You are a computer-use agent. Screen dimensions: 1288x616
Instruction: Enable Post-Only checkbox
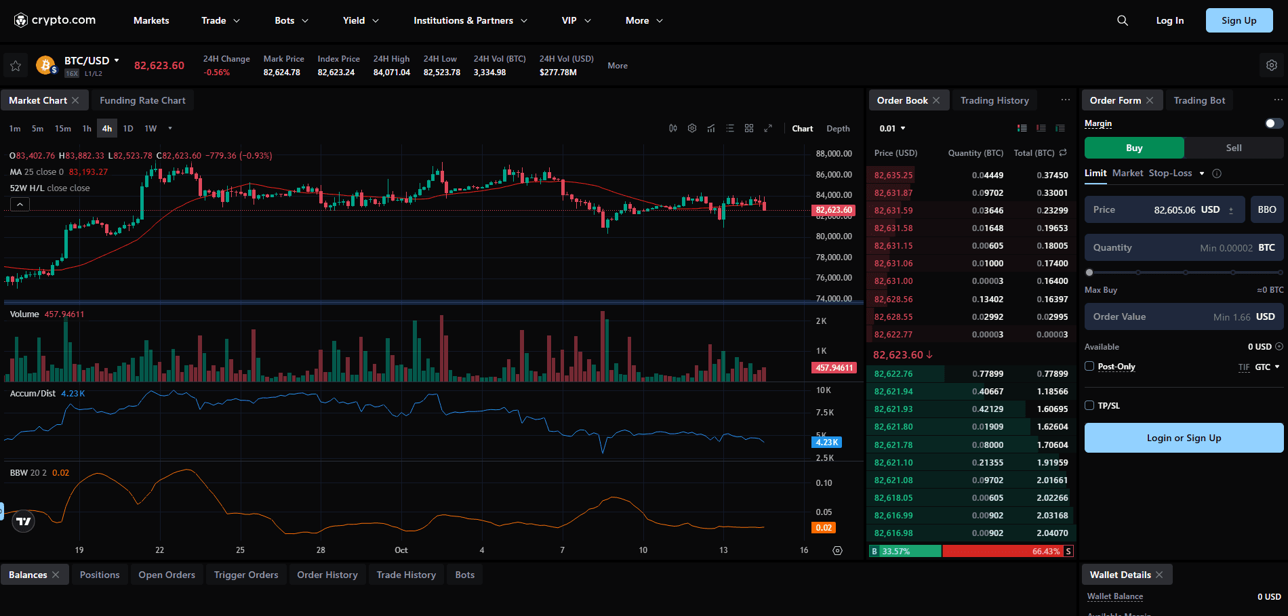pos(1089,366)
